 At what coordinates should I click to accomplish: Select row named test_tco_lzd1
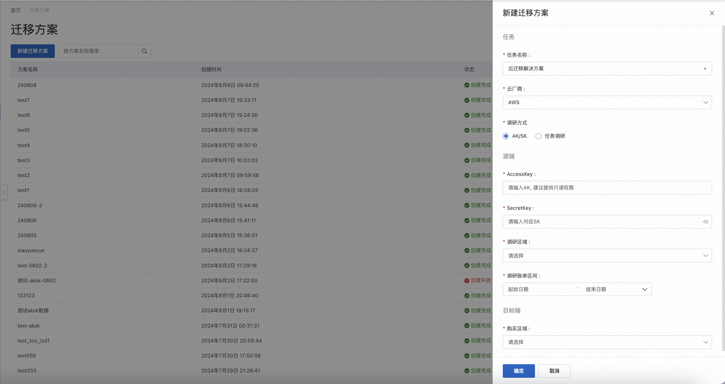tap(252, 341)
